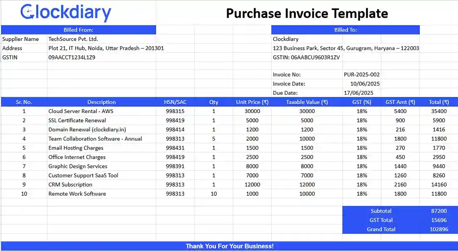458x251 pixels.
Task: Select quantity 10 for Remote Work Software
Action: [x=214, y=194]
